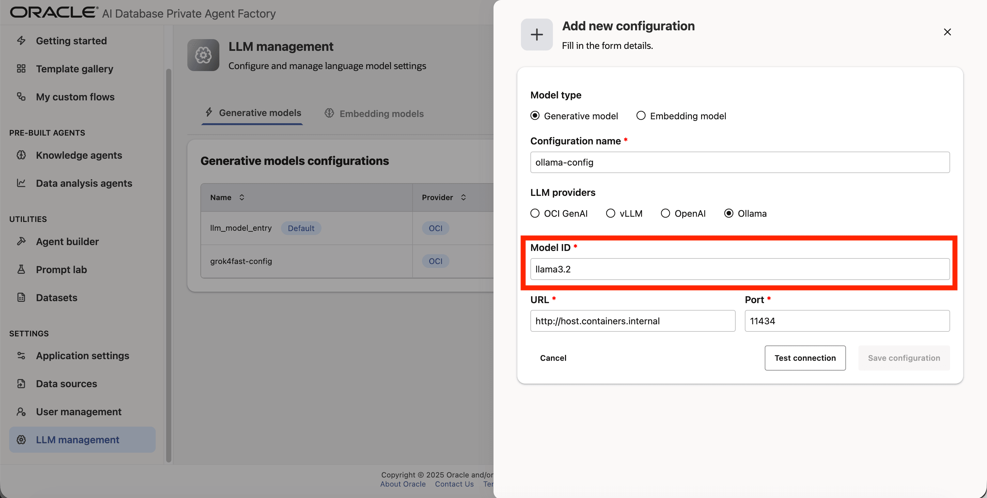Click the Template gallery grid icon
The width and height of the screenshot is (987, 498).
[x=21, y=69]
